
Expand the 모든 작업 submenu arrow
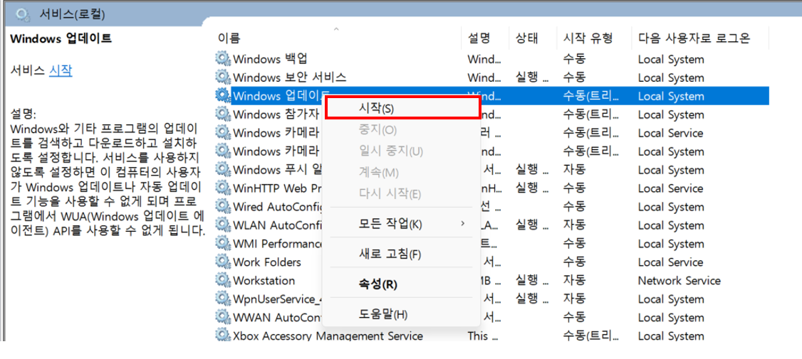(463, 224)
